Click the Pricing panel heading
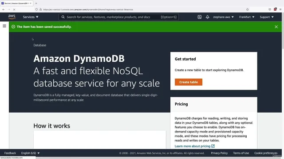The image size is (284, 159). point(181,104)
